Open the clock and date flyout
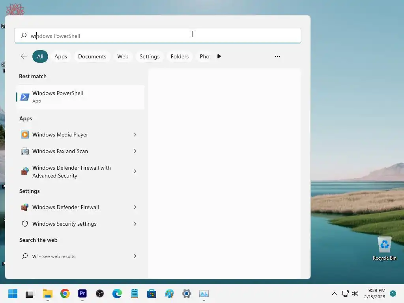The width and height of the screenshot is (404, 303). [x=375, y=294]
